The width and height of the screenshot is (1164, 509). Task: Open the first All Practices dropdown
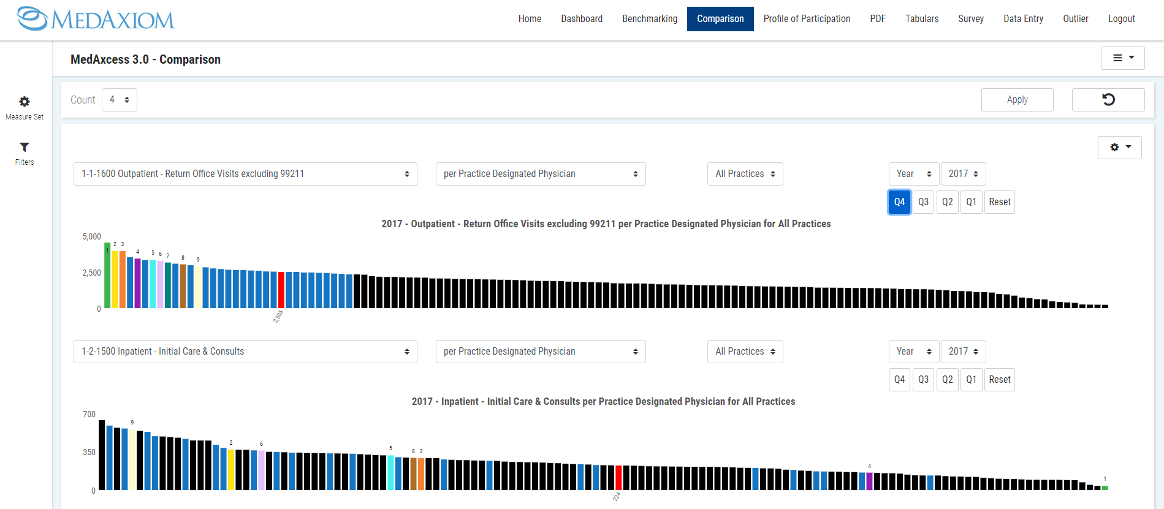pyautogui.click(x=745, y=174)
